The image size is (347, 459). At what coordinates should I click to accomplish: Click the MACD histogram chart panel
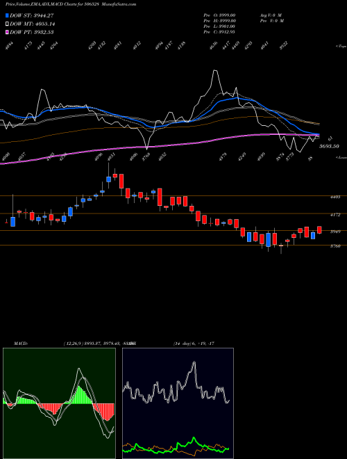(59, 403)
